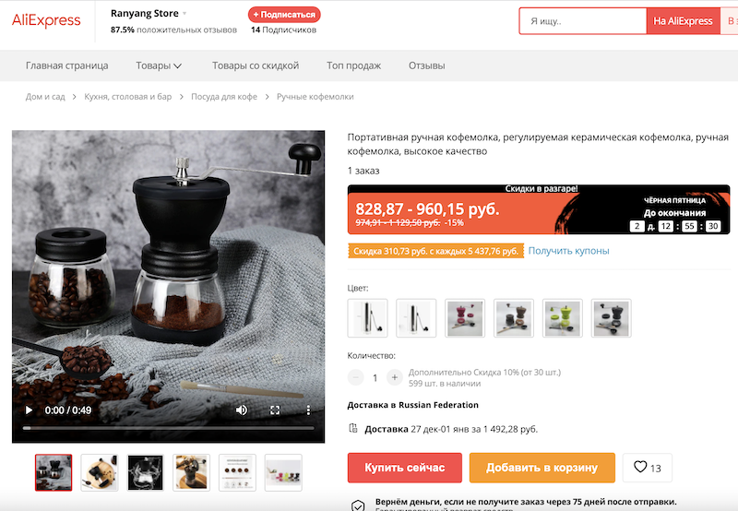Click the buyer protection shield icon
The width and height of the screenshot is (738, 511).
[358, 505]
